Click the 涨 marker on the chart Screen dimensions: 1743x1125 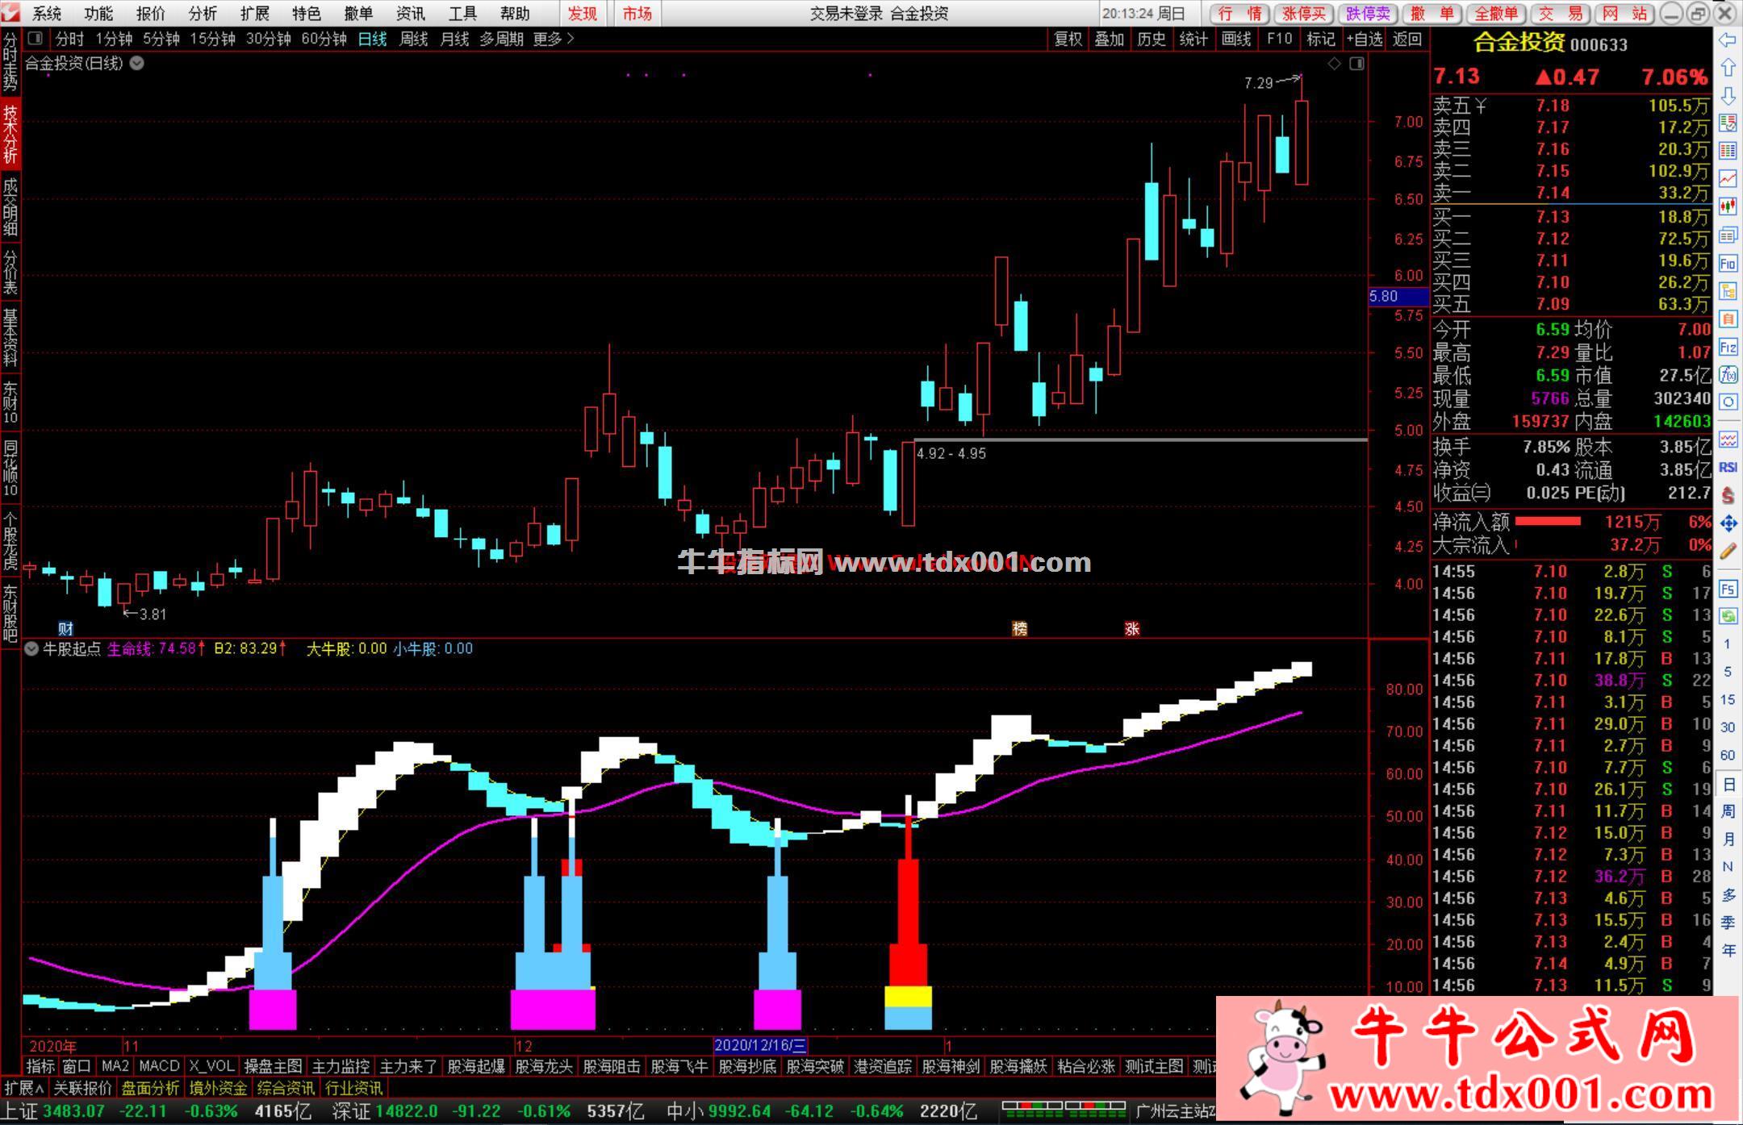(x=1132, y=629)
